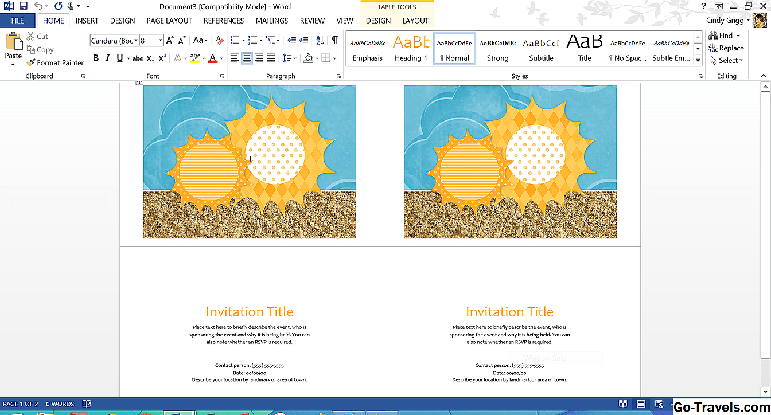Open the Select dropdown in Editing
This screenshot has width=771, height=415.
click(x=727, y=60)
